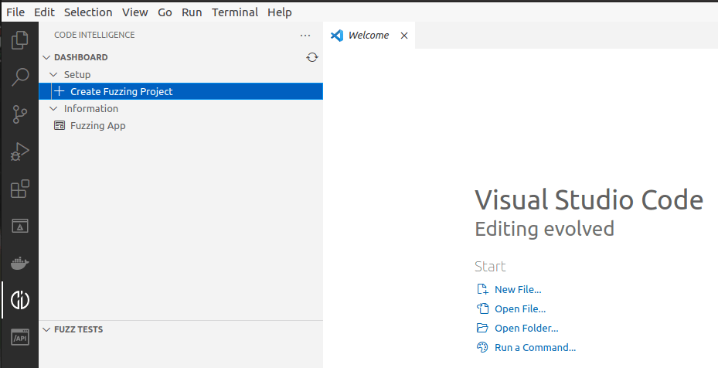Click the Fuzzing App panel icon
The height and width of the screenshot is (368, 718).
click(60, 125)
